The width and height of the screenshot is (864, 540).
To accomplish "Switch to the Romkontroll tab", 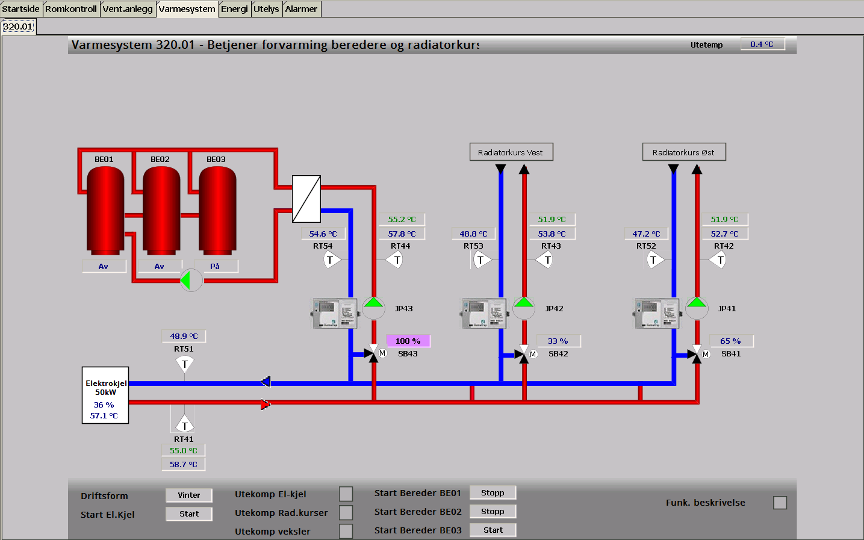I will 70,9.
